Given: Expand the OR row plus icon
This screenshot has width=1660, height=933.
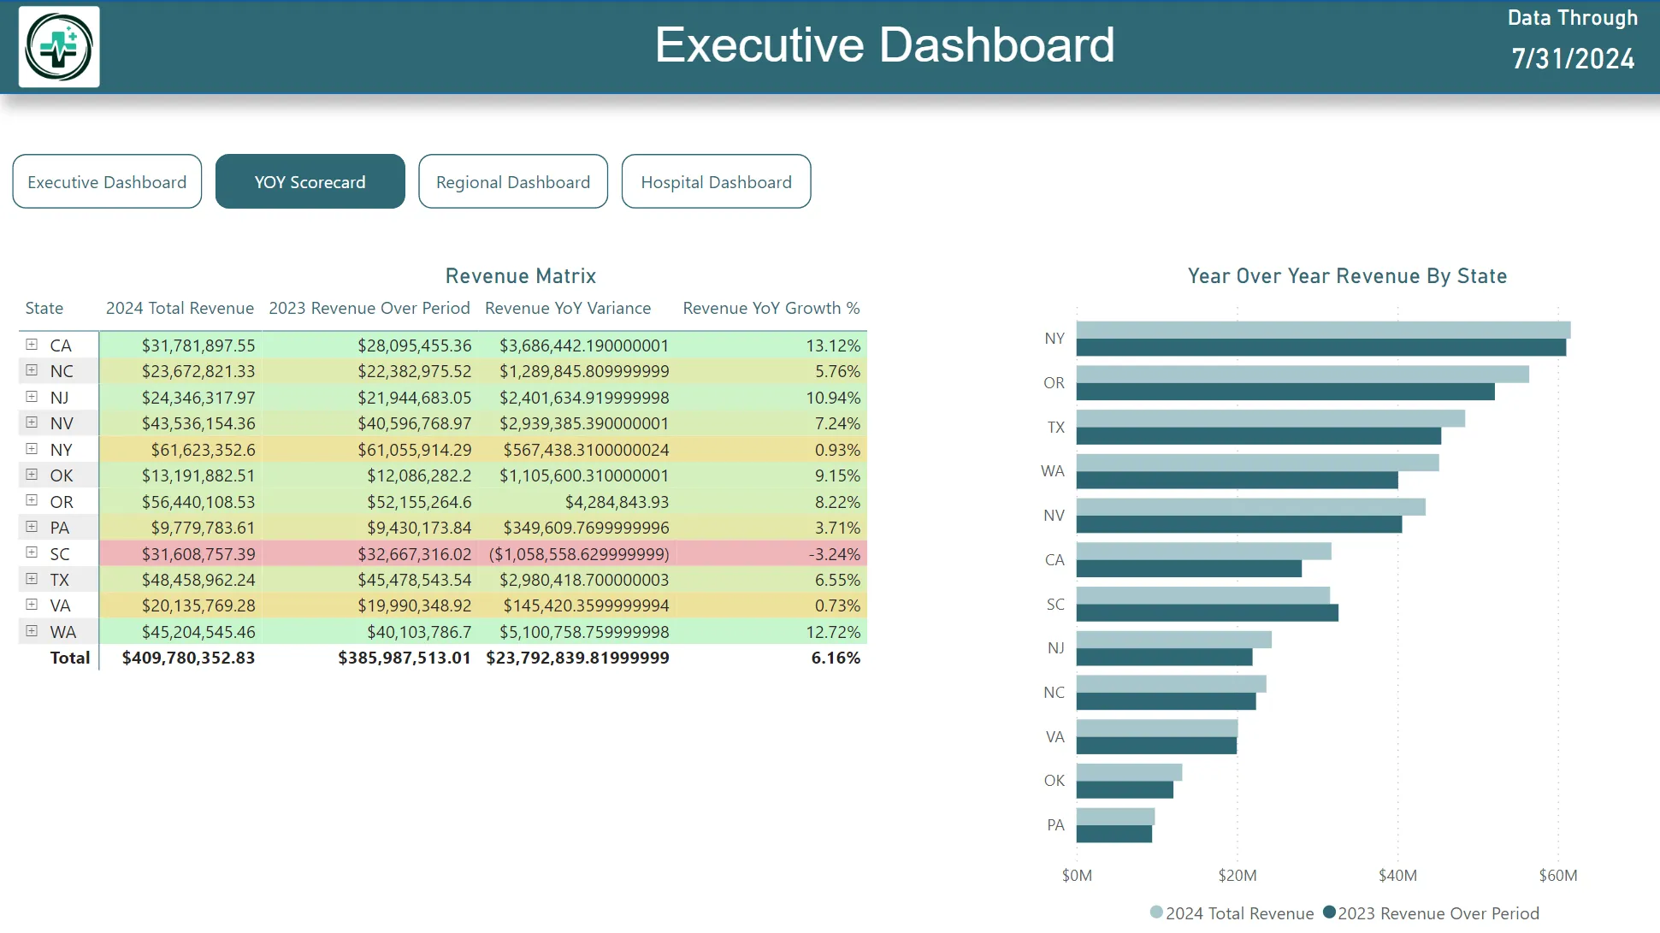Looking at the screenshot, I should point(32,501).
